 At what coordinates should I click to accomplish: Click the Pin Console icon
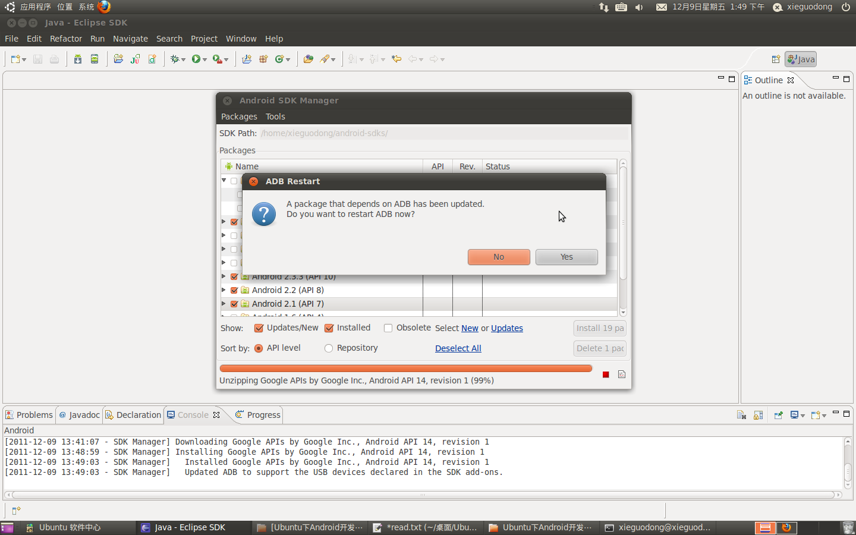[778, 415]
